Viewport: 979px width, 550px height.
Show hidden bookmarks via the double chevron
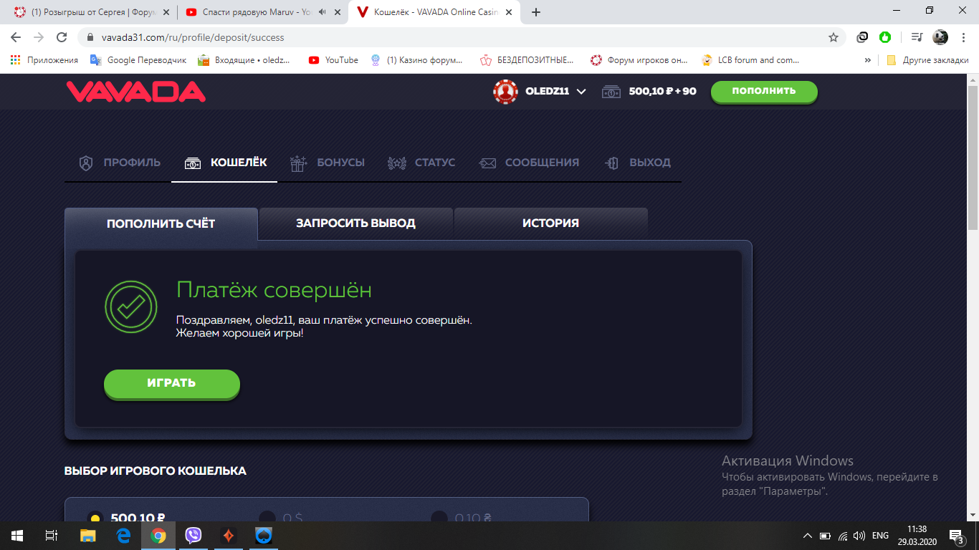coord(868,60)
